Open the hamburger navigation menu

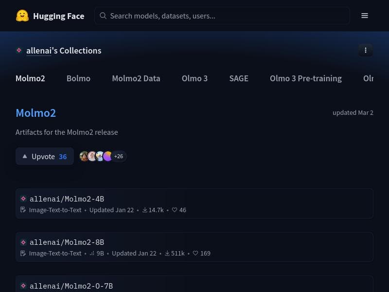coord(364,16)
